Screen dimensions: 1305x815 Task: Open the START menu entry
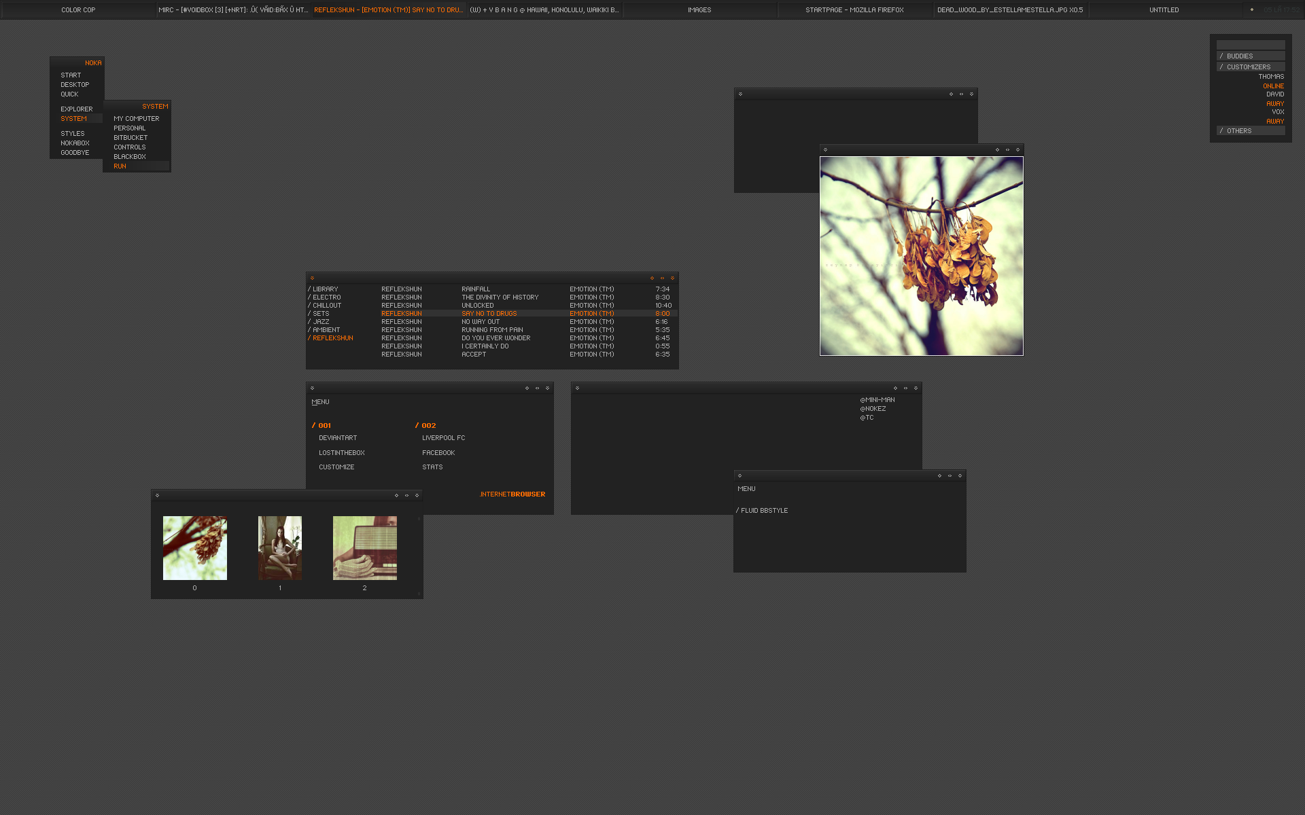71,75
